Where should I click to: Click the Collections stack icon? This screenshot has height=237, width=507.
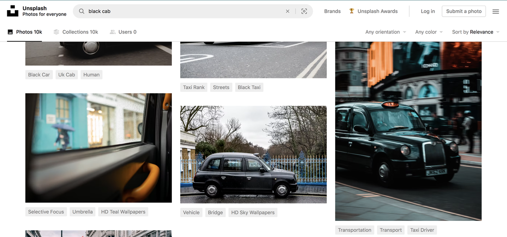pos(56,32)
